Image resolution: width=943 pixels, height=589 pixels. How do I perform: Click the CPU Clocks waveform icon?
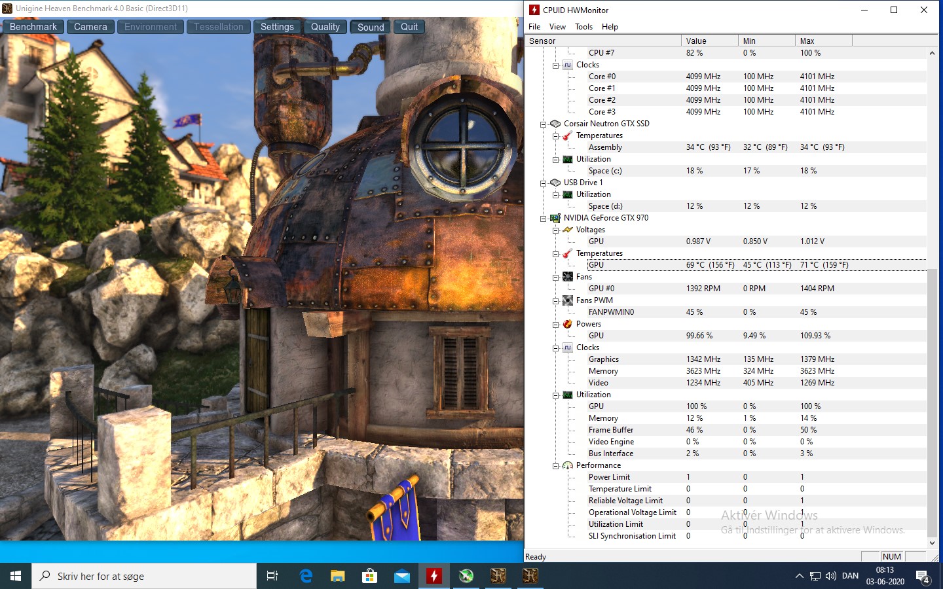point(568,65)
